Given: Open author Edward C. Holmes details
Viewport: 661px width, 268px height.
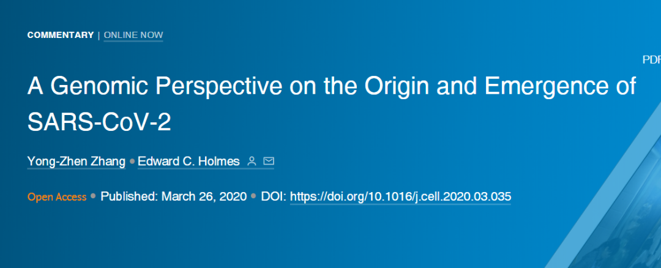Looking at the screenshot, I should point(189,162).
